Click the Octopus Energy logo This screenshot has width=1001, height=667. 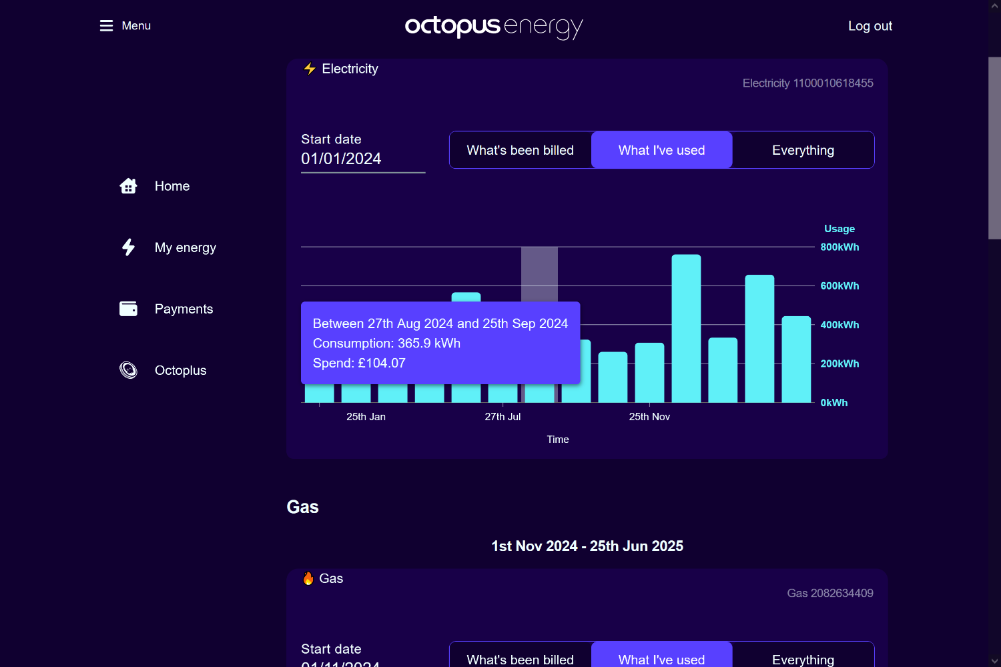[x=494, y=27]
